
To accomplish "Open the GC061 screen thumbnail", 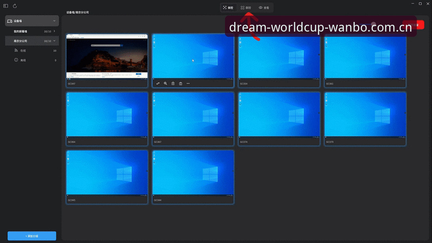I will click(x=365, y=57).
